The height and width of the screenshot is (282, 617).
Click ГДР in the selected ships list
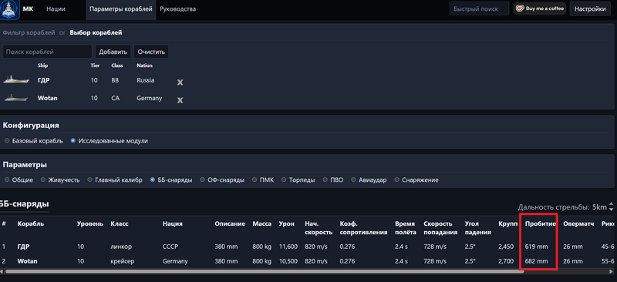coord(44,80)
